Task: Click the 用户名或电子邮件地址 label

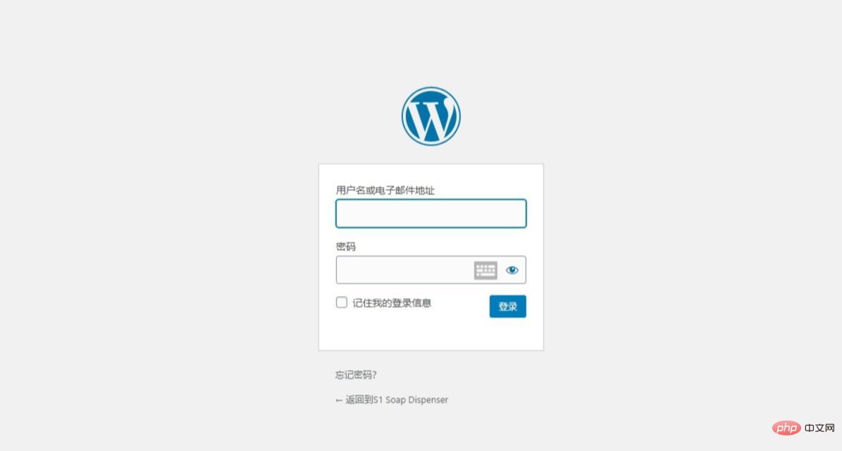Action: 385,190
